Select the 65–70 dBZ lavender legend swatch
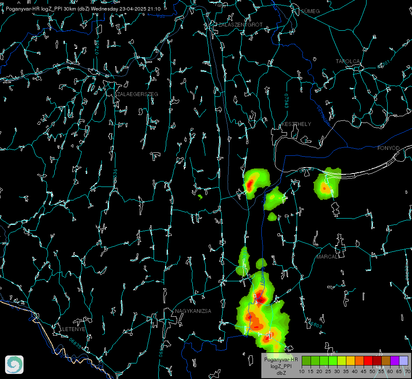The width and height of the screenshot is (412, 379). tap(403, 360)
